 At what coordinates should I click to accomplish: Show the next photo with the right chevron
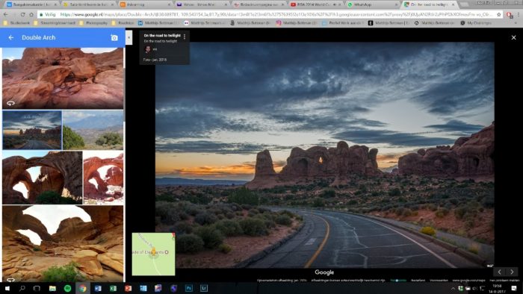point(512,272)
